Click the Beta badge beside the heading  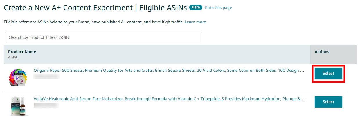[196, 8]
